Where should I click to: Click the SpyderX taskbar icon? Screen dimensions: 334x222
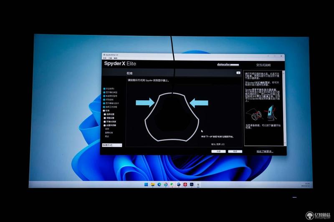(198, 185)
